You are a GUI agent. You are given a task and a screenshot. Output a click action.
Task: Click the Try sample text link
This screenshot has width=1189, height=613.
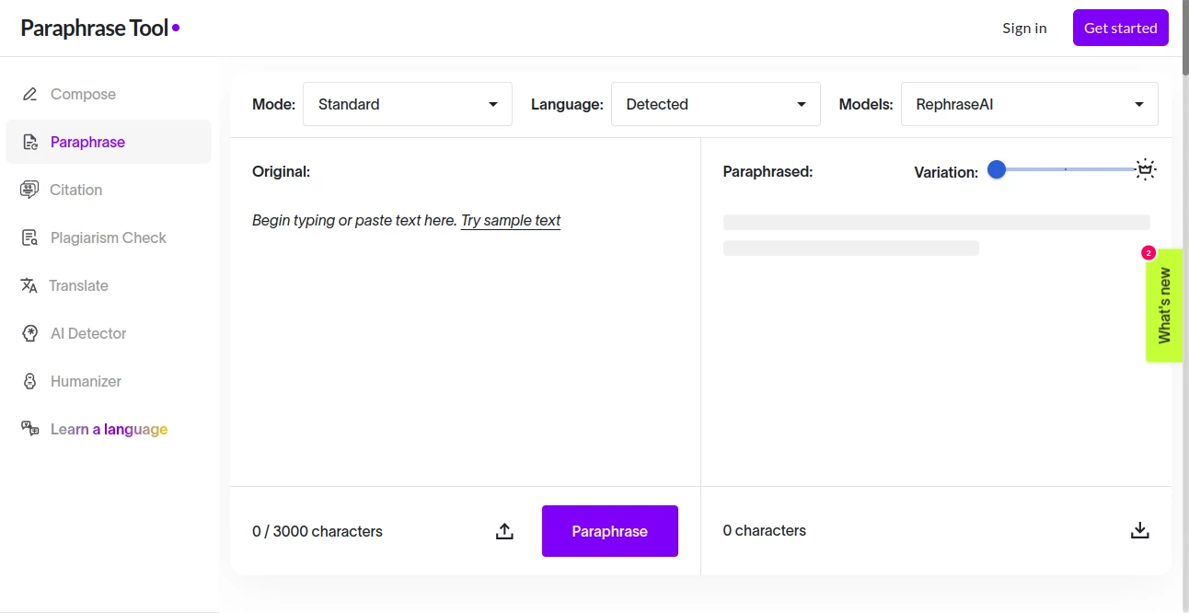510,220
